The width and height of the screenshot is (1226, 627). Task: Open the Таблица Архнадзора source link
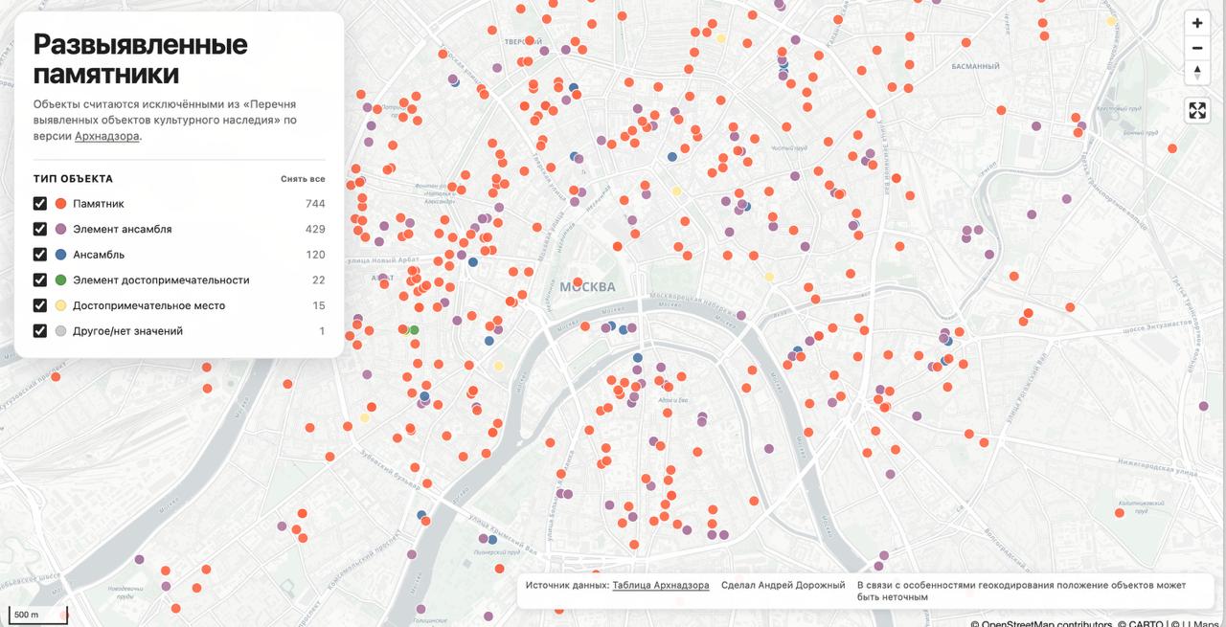[661, 585]
